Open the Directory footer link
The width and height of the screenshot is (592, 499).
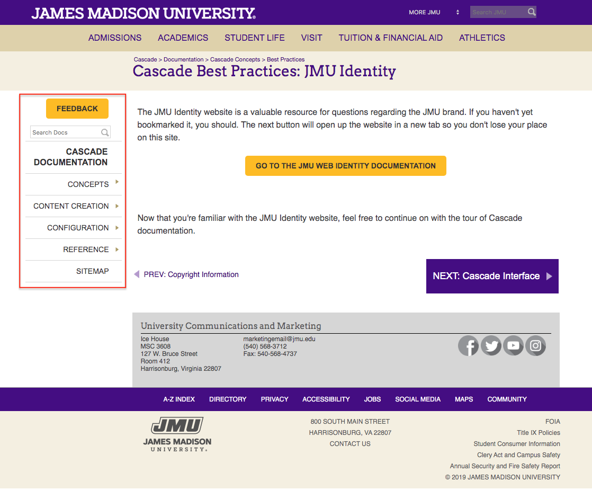[228, 399]
